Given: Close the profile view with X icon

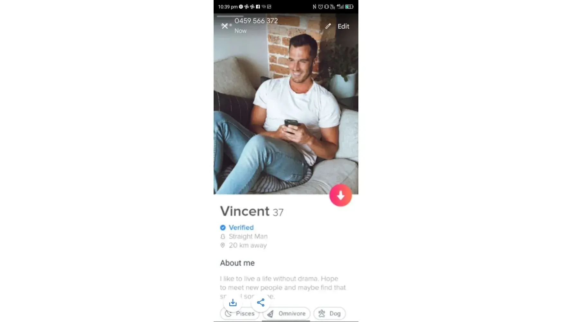Looking at the screenshot, I should click(225, 26).
